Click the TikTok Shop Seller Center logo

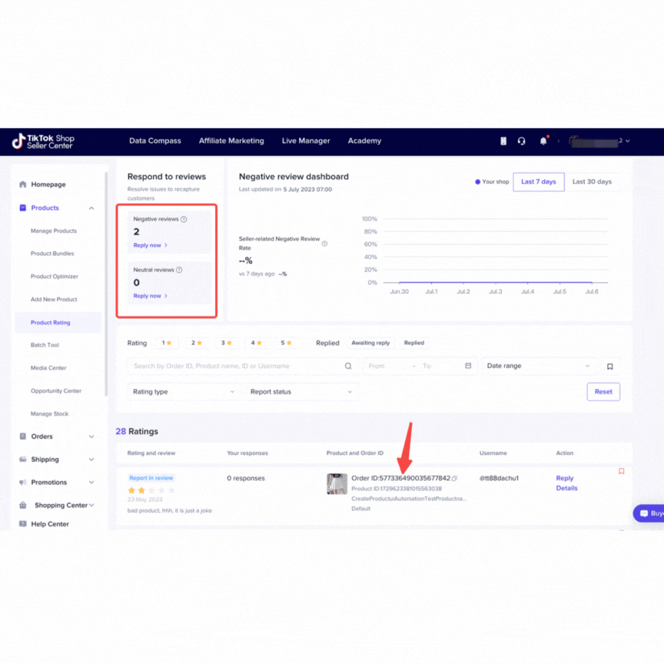[x=43, y=141]
